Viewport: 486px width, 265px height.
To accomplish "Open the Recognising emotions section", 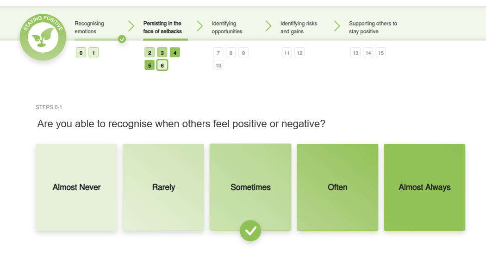I will click(x=89, y=27).
